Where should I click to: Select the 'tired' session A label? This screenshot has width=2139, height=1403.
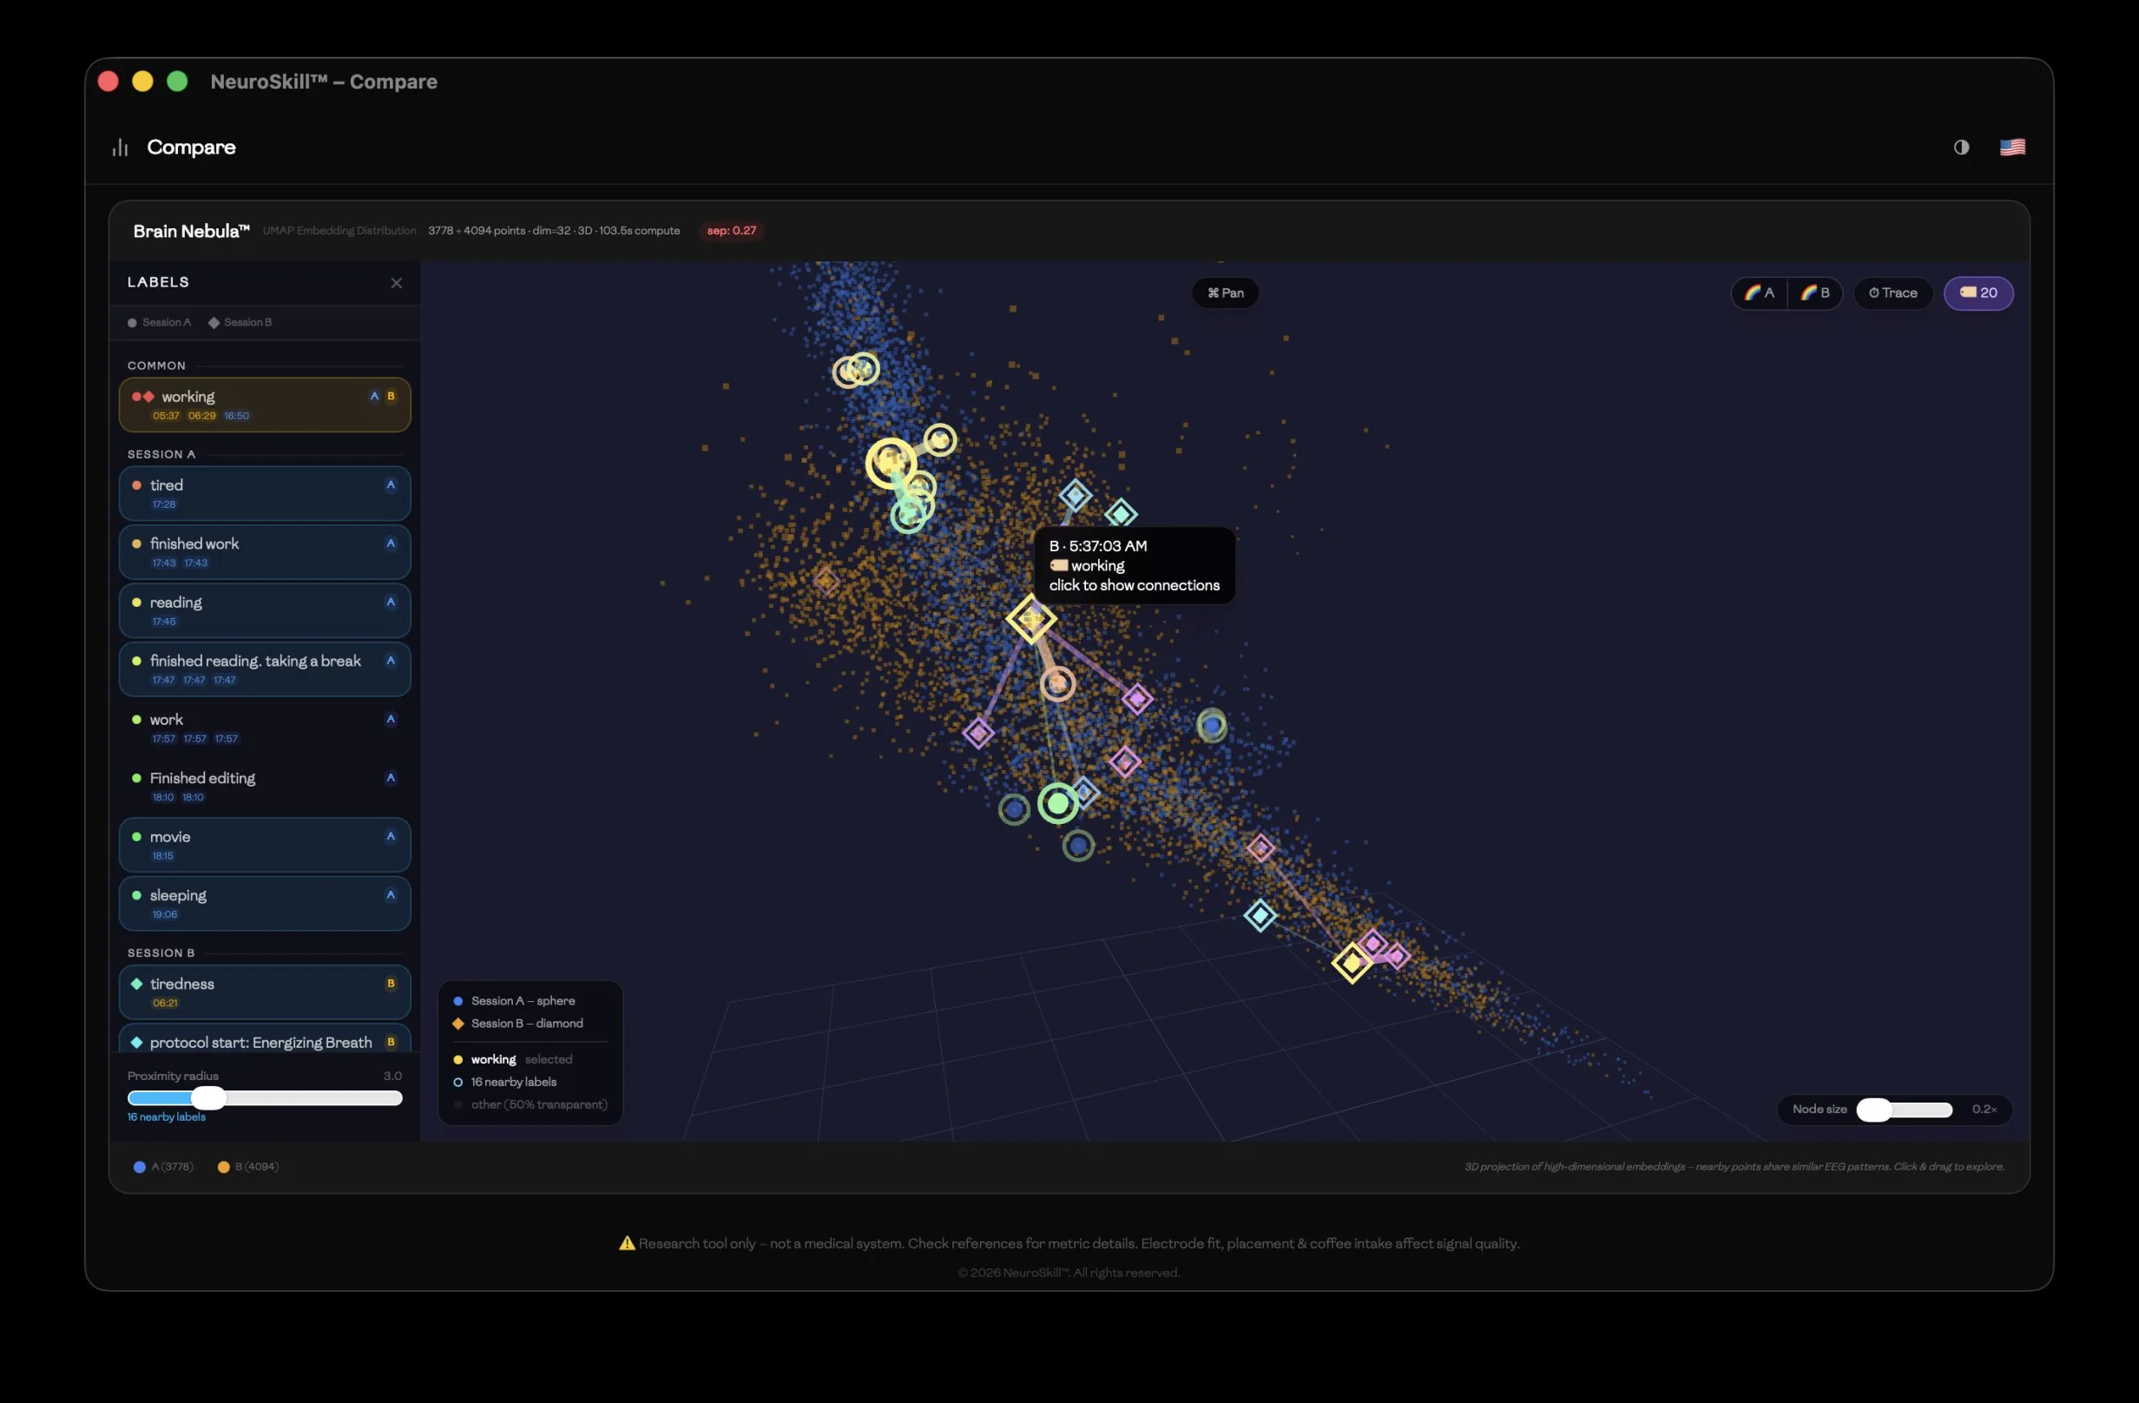pyautogui.click(x=264, y=492)
